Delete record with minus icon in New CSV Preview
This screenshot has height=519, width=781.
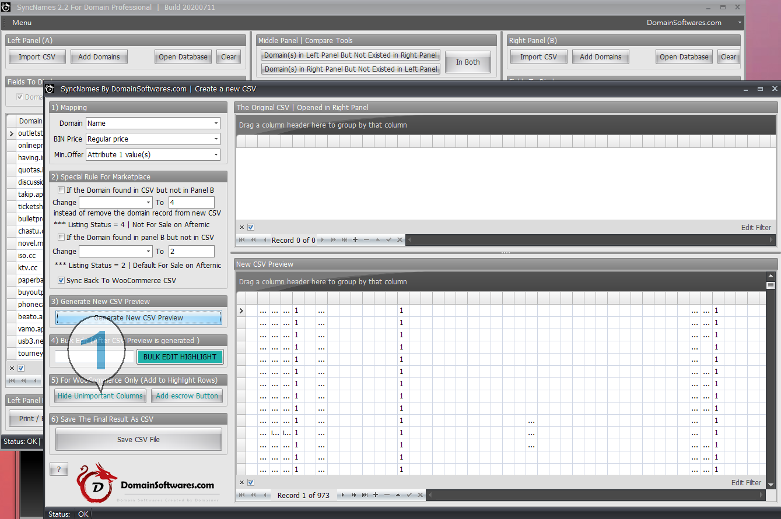pos(387,495)
